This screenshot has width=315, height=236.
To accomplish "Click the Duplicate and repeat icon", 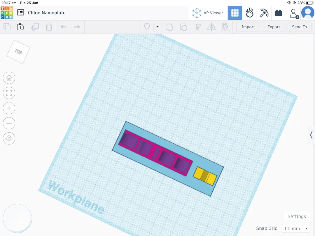I will [x=35, y=27].
